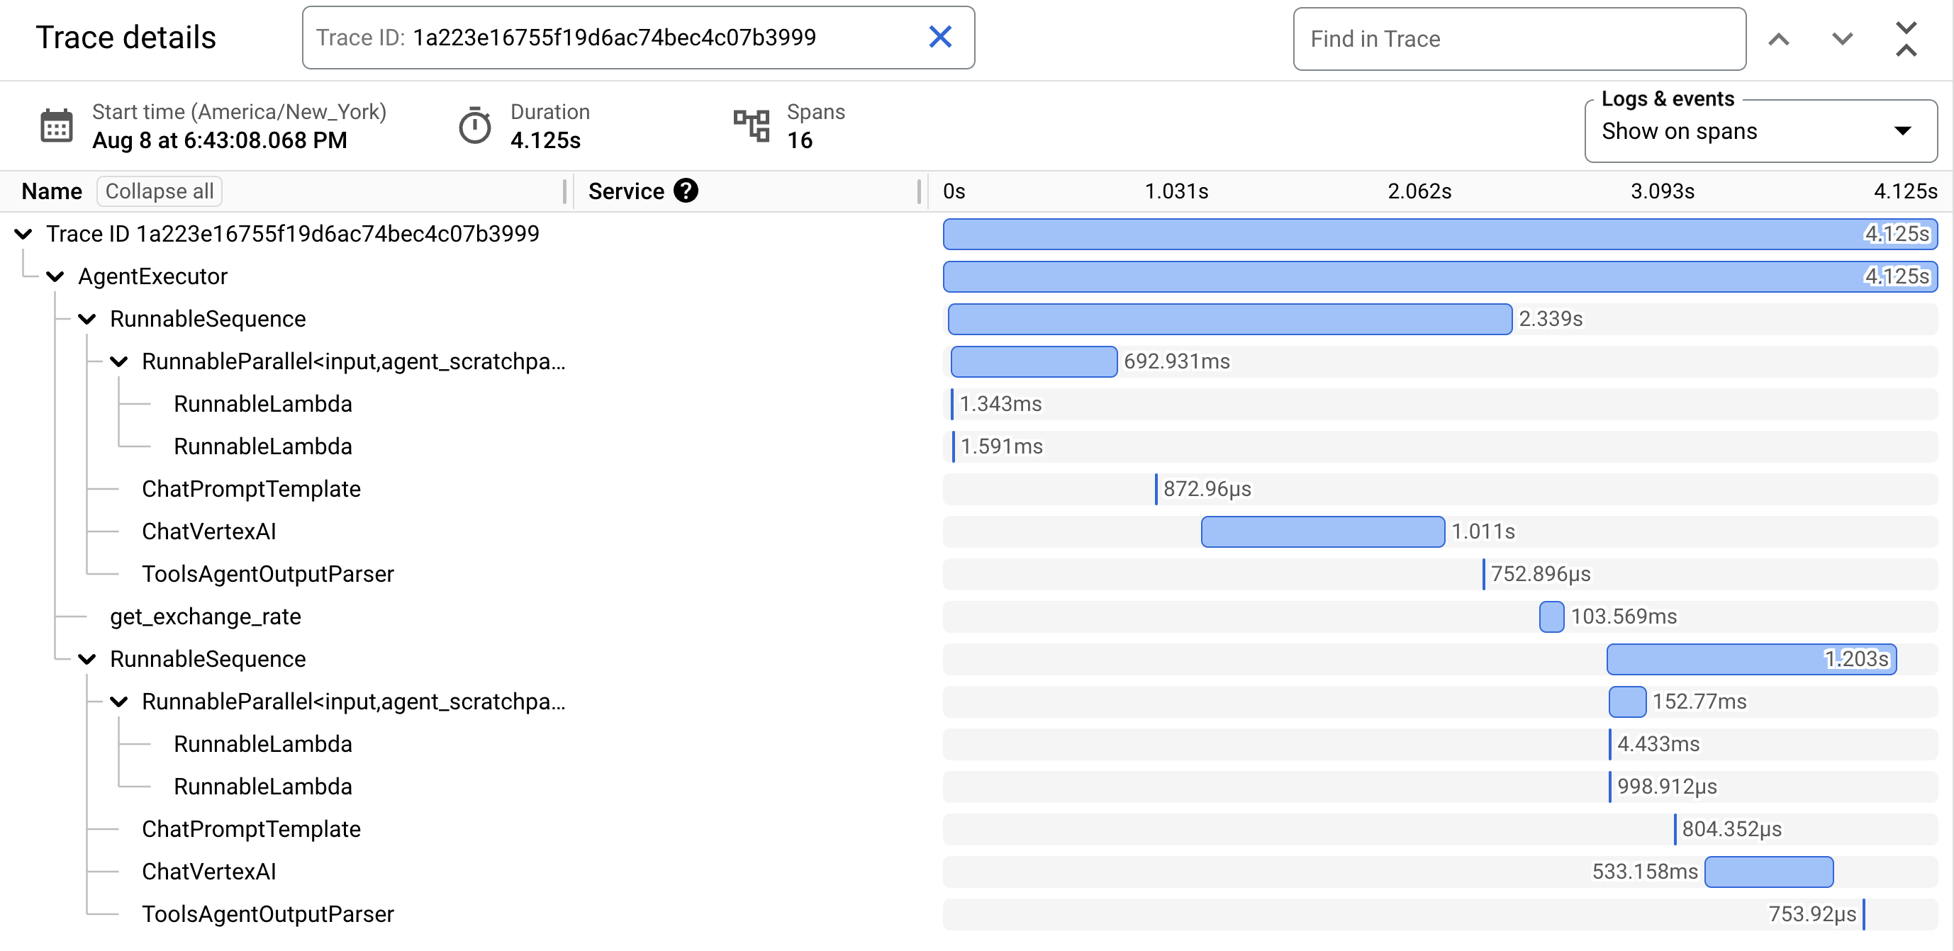
Task: Click the upward navigation arrow icon
Action: coord(1781,38)
